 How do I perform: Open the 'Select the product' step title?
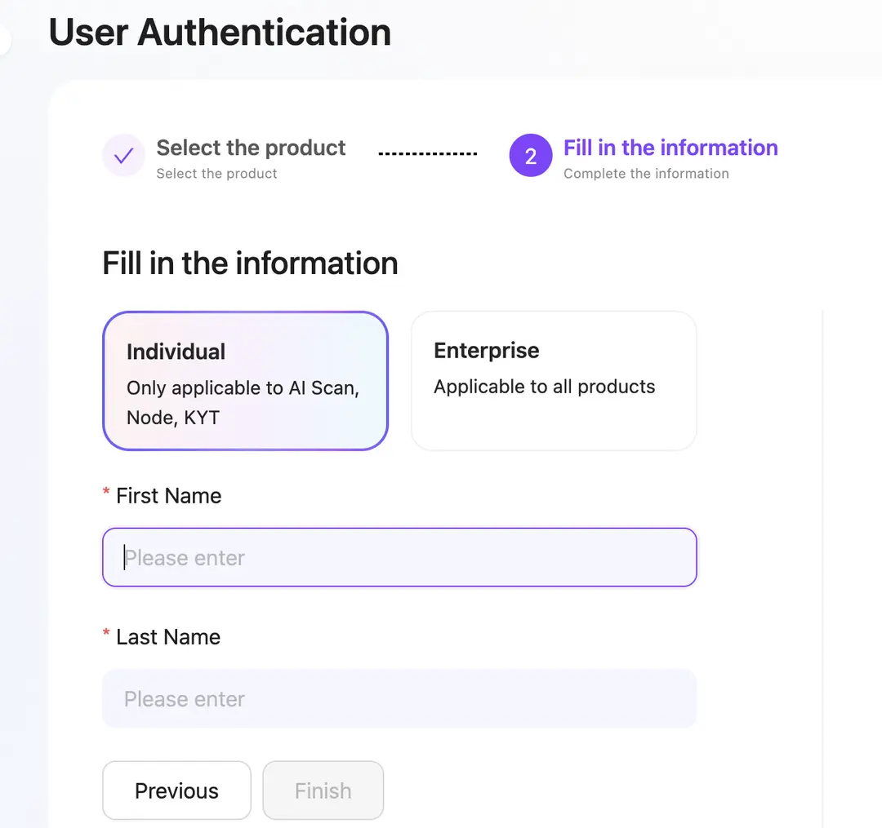[x=251, y=148]
